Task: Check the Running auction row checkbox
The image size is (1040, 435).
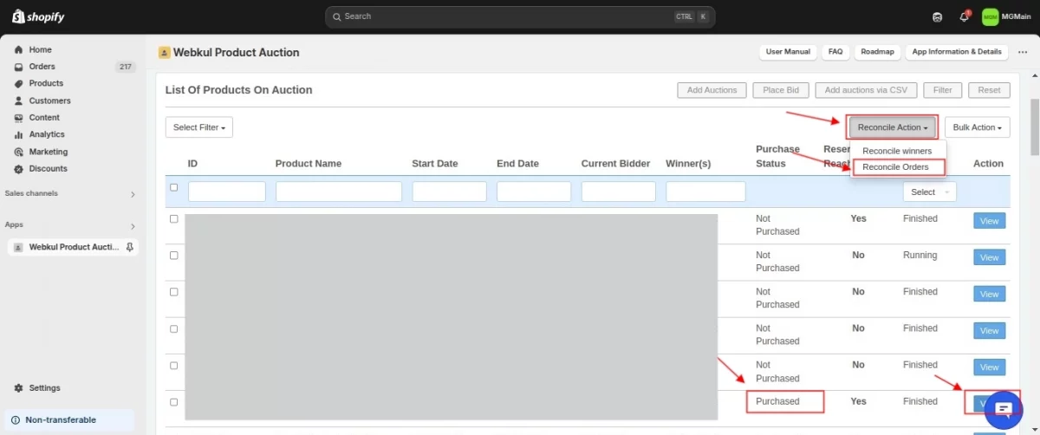Action: pos(174,256)
